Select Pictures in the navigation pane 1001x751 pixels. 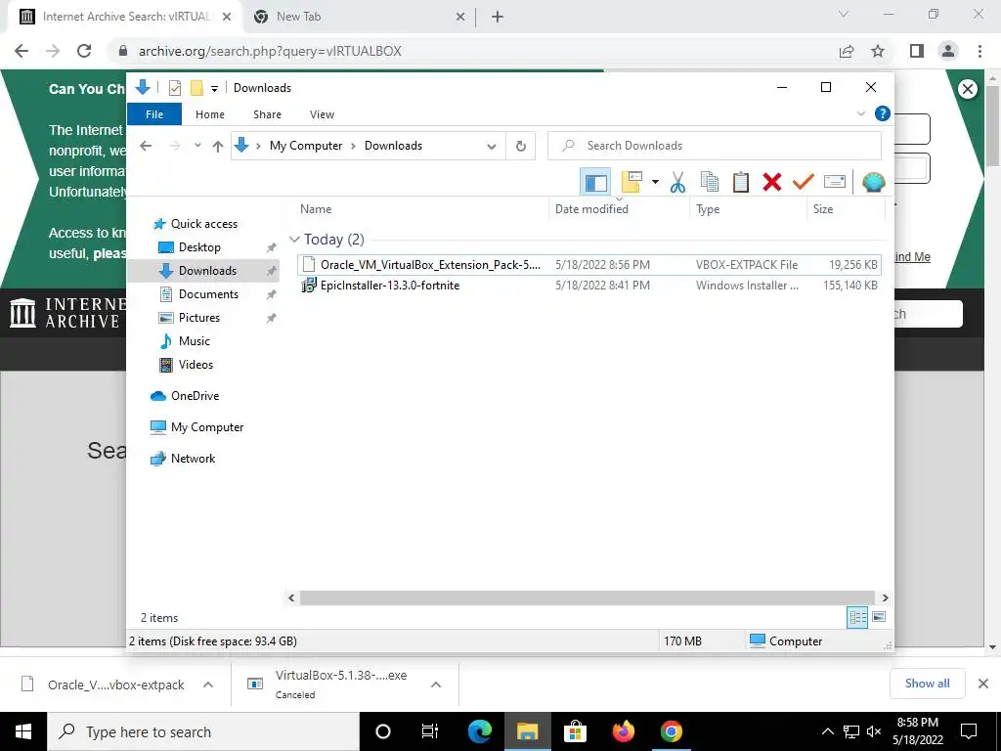tap(198, 318)
